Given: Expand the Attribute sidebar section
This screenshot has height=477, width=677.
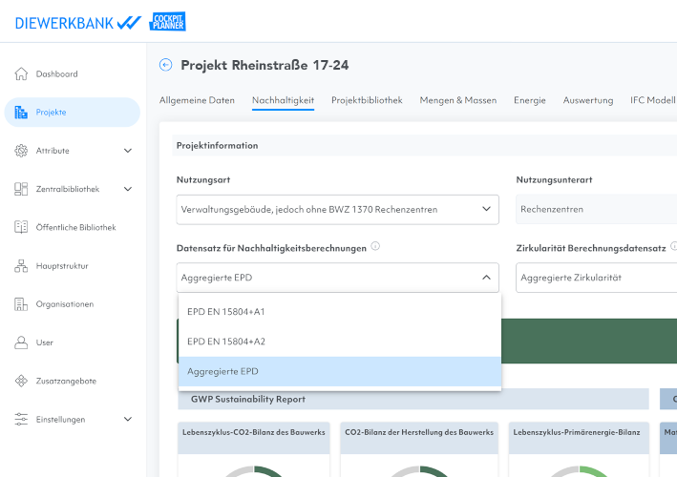Looking at the screenshot, I should click(x=128, y=151).
